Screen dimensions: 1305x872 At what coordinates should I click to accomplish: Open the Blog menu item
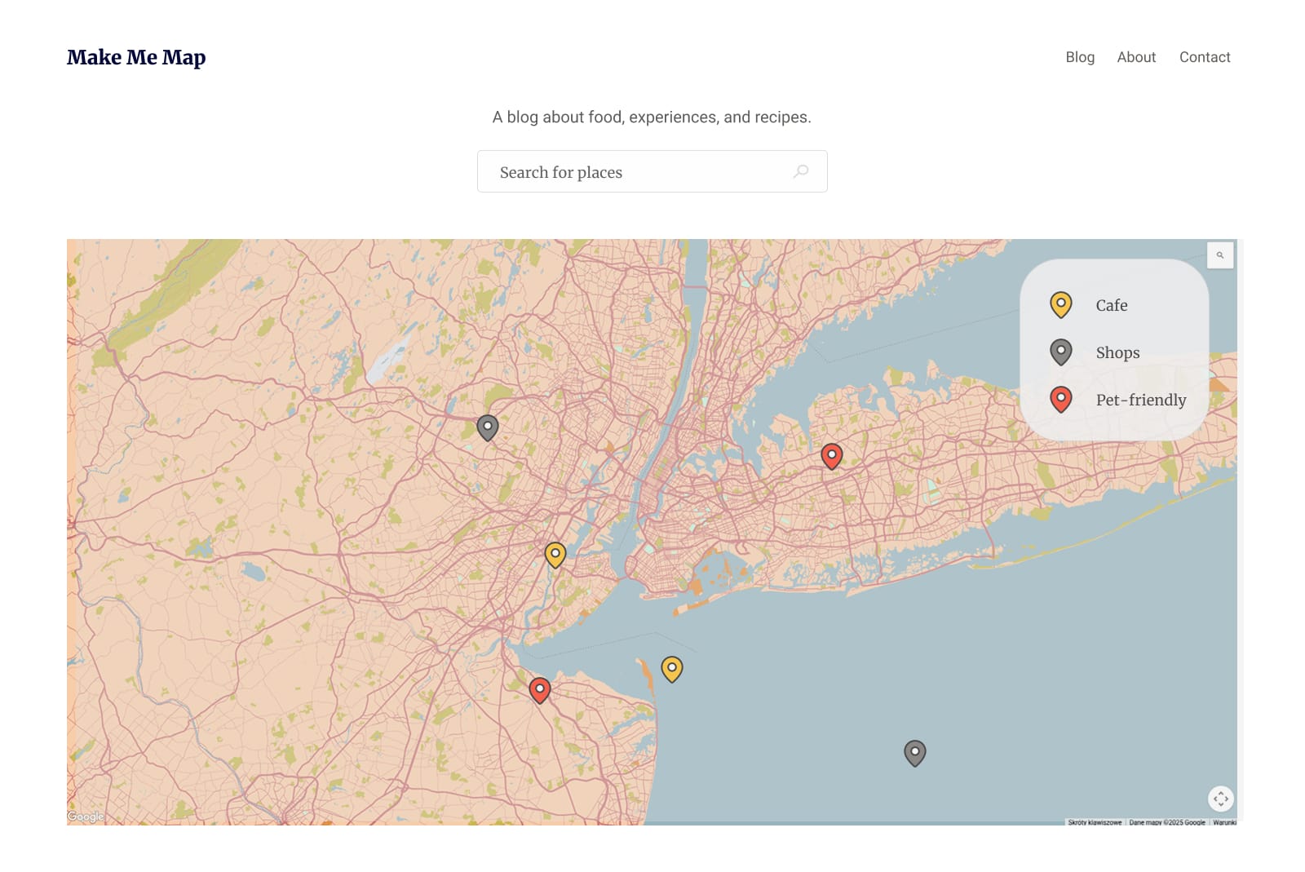[x=1080, y=57]
